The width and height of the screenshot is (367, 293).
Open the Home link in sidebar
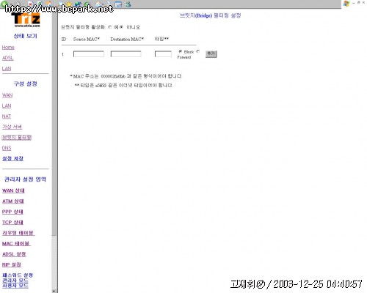(x=8, y=48)
